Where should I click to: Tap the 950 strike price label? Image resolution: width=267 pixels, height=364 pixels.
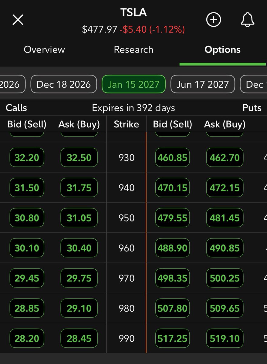(x=126, y=217)
